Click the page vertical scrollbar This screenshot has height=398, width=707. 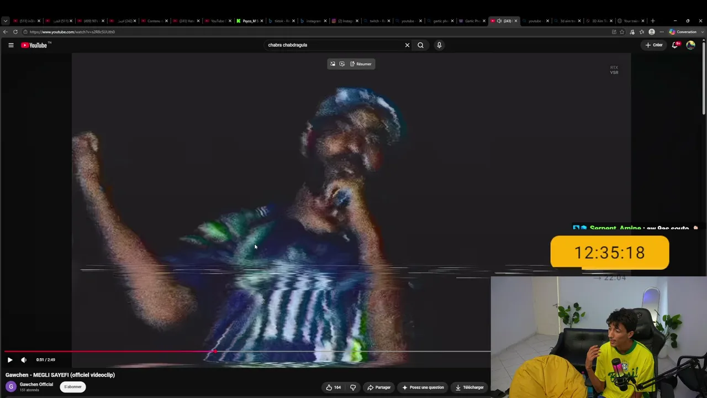(x=704, y=77)
